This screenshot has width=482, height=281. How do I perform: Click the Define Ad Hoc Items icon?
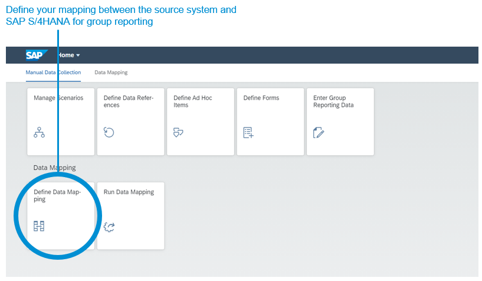click(x=178, y=132)
